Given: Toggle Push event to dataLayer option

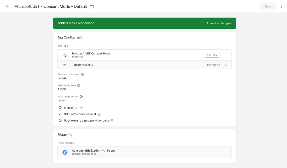Looking at the screenshot, I should point(60,121).
